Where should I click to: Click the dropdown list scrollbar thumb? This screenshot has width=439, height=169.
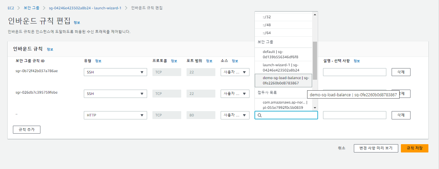coord(315,61)
